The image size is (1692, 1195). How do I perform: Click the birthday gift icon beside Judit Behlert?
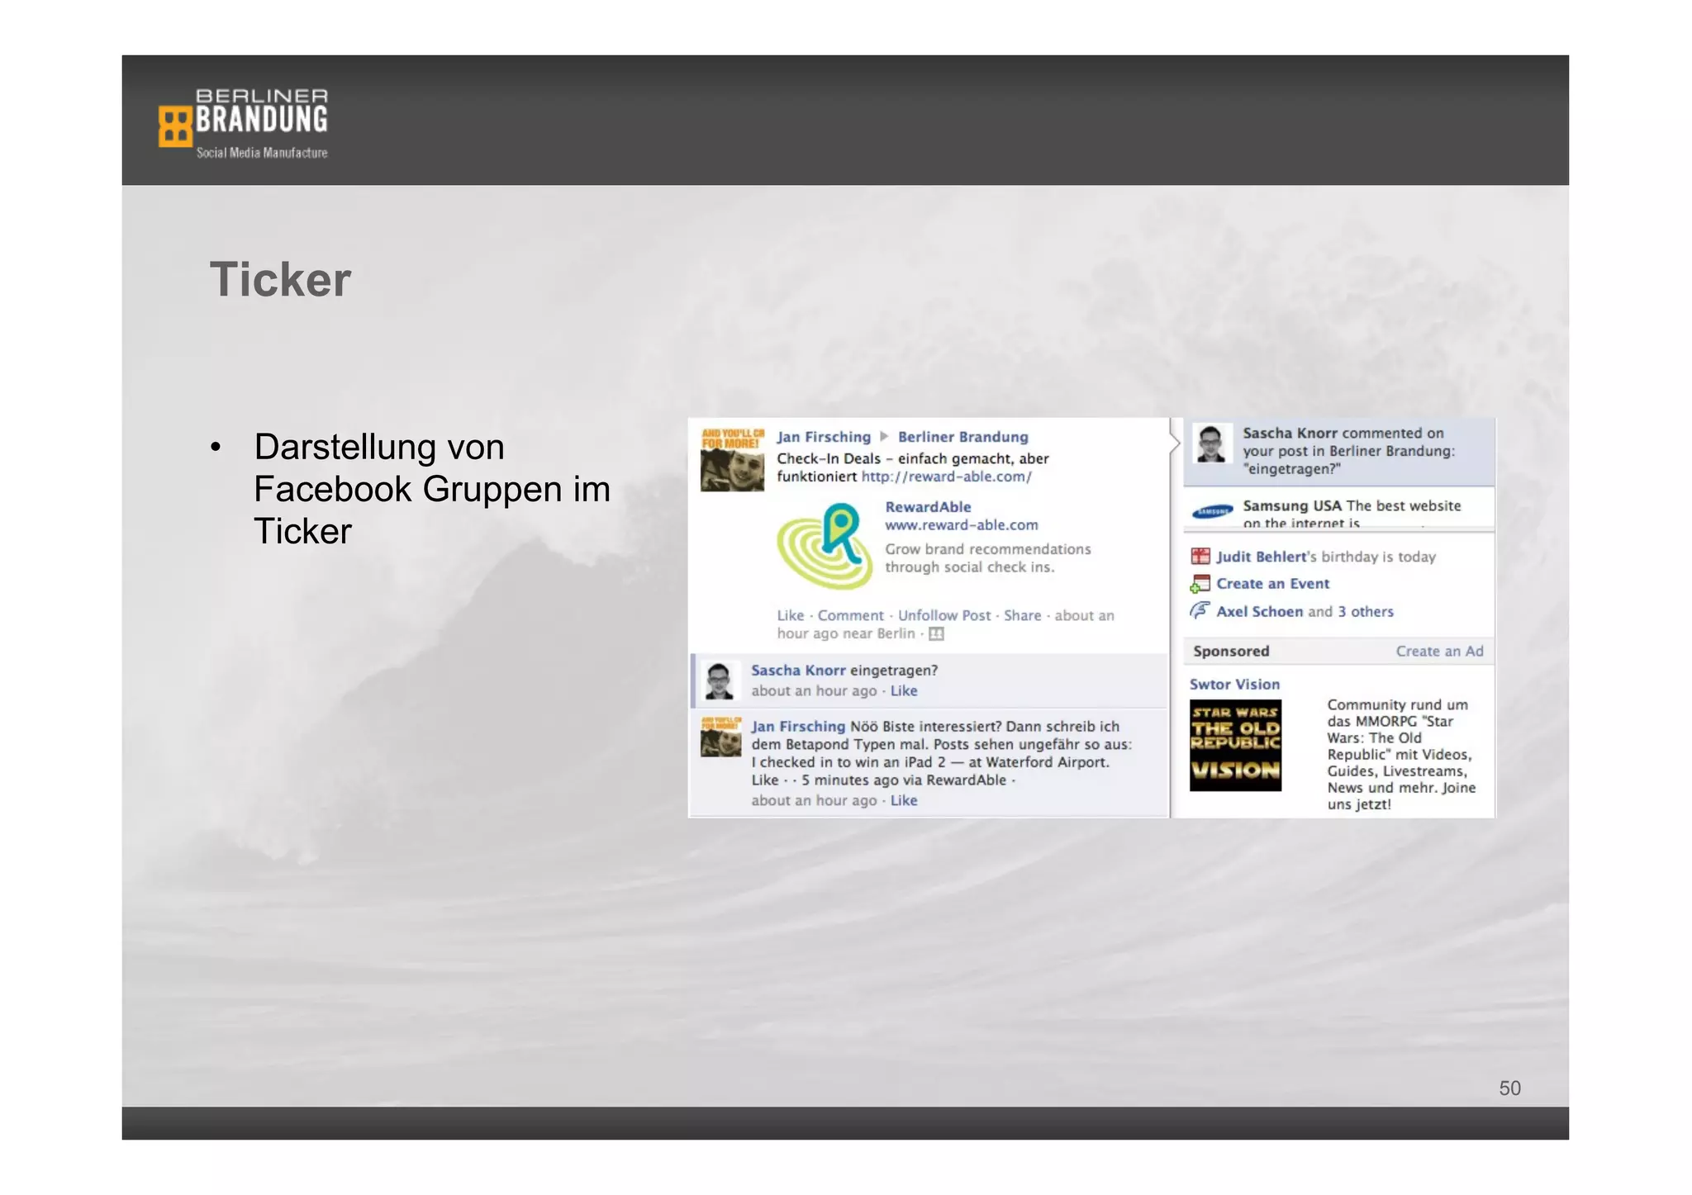tap(1200, 557)
